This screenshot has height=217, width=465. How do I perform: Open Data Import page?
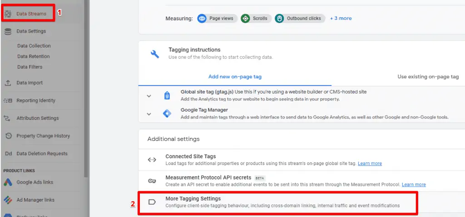pyautogui.click(x=30, y=83)
